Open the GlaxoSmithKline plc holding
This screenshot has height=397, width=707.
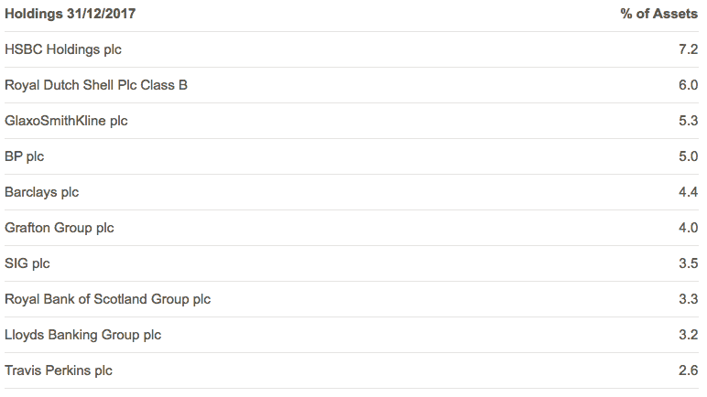(66, 121)
